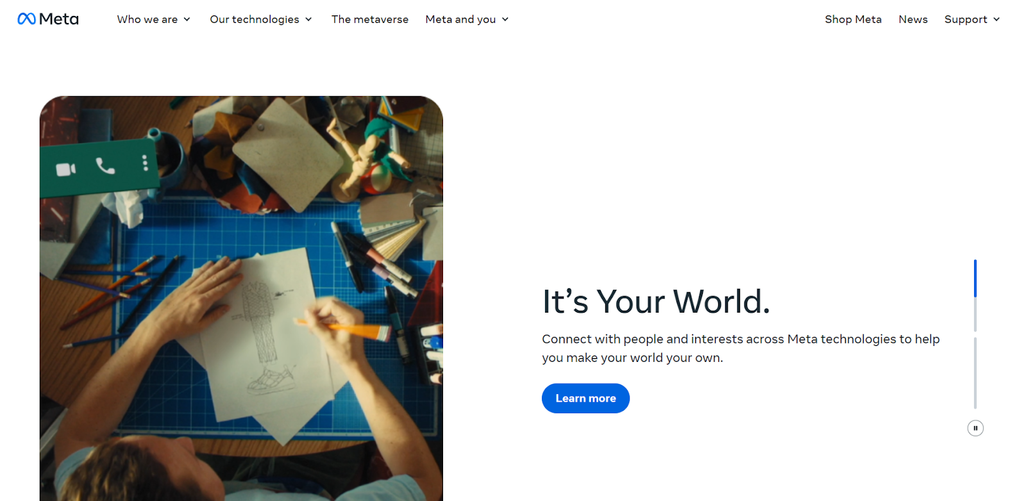Open The metaverse menu item
Viewport: 1026px width, 501px height.
pyautogui.click(x=370, y=19)
